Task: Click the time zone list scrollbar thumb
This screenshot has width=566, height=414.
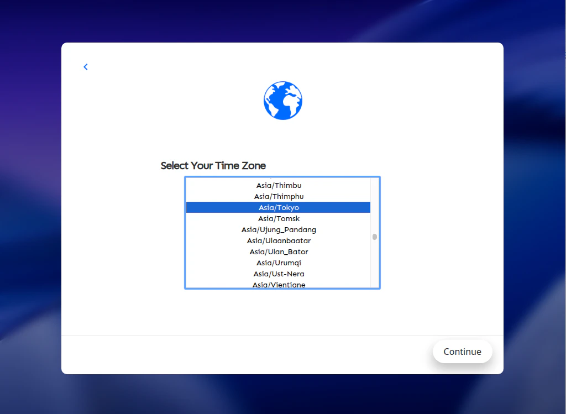Action: tap(375, 237)
